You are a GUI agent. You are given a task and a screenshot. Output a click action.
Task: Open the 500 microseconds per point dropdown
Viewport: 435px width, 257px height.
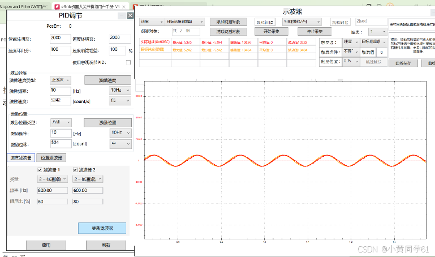point(302,22)
